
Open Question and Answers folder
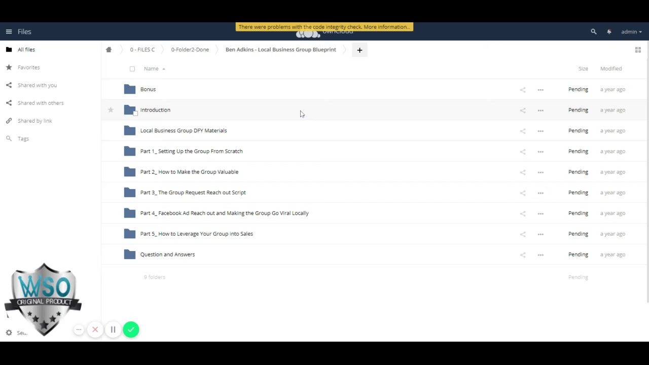tap(167, 254)
